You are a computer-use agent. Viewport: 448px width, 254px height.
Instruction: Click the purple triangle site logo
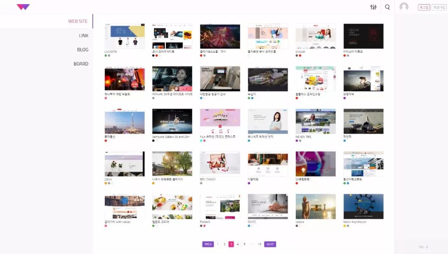(23, 7)
